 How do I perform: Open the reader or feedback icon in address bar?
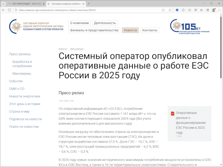click(163, 10)
